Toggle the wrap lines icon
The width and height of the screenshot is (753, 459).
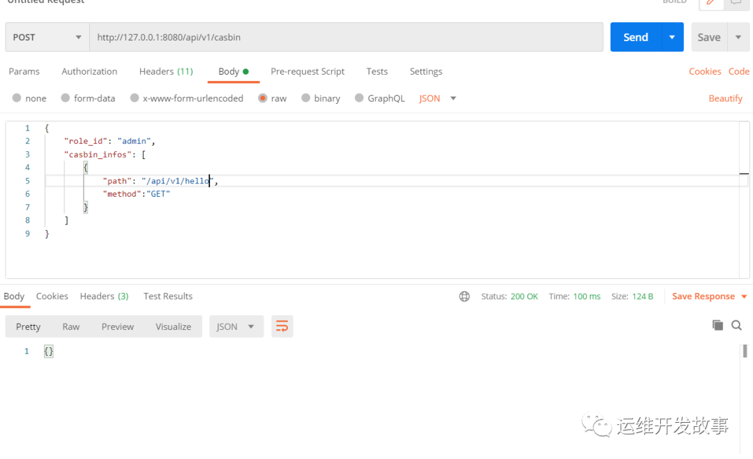[x=282, y=327]
